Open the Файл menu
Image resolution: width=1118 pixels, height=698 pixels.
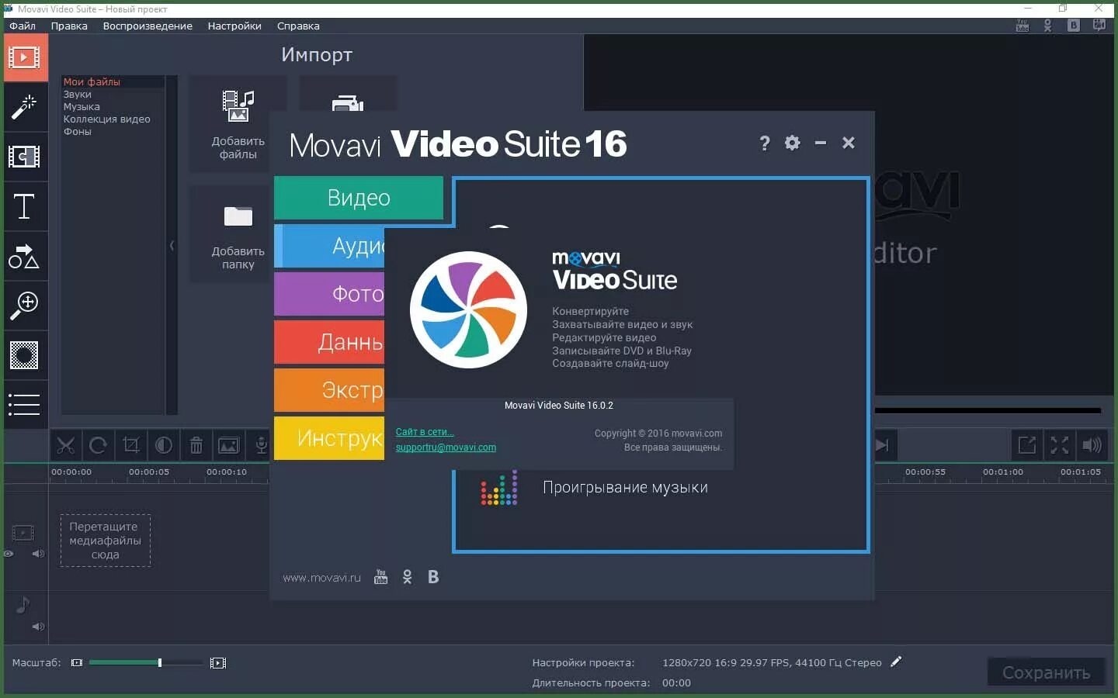23,26
